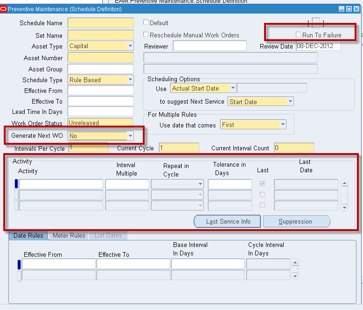The image size is (363, 310).
Task: Open the Schedule Type dropdown
Action: [130, 80]
